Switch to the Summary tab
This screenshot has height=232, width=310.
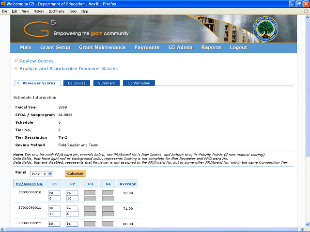pos(106,83)
